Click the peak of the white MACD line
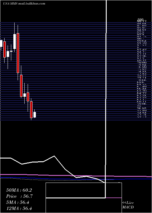The width and height of the screenshot is (152, 213). tap(54, 156)
